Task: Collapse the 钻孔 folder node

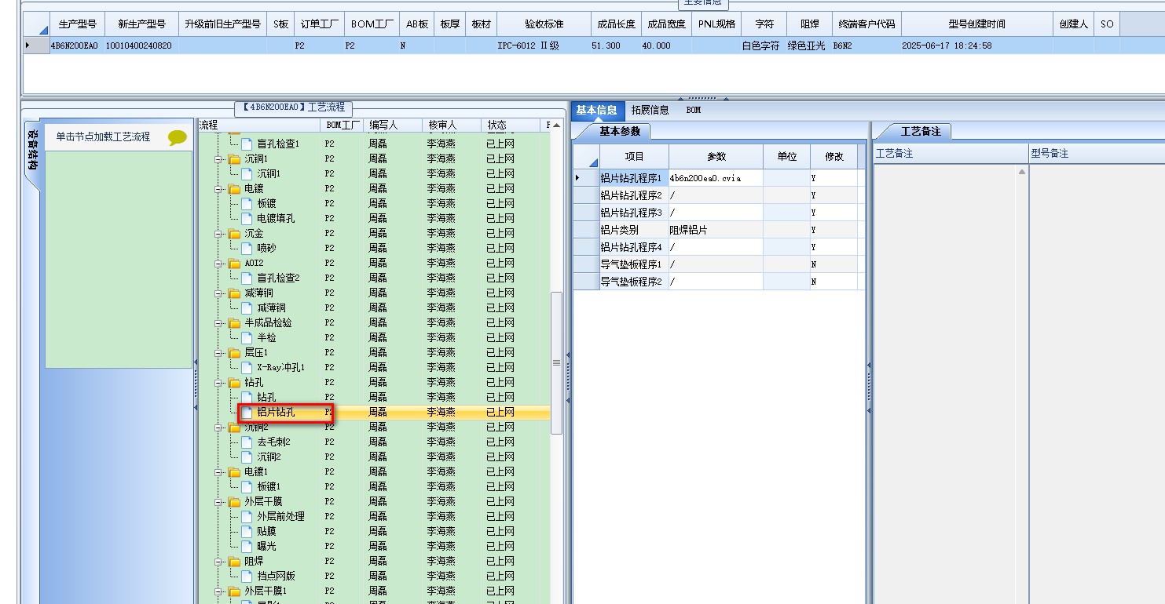Action: pos(219,382)
